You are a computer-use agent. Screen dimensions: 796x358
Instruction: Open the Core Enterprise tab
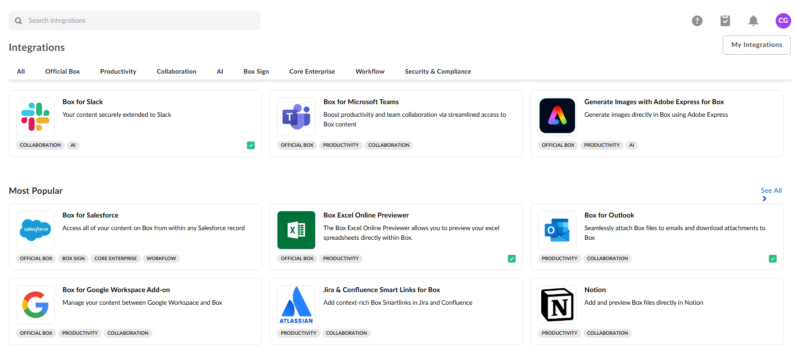[x=312, y=71]
